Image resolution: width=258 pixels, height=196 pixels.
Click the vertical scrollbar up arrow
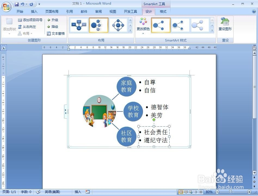pos(254,53)
